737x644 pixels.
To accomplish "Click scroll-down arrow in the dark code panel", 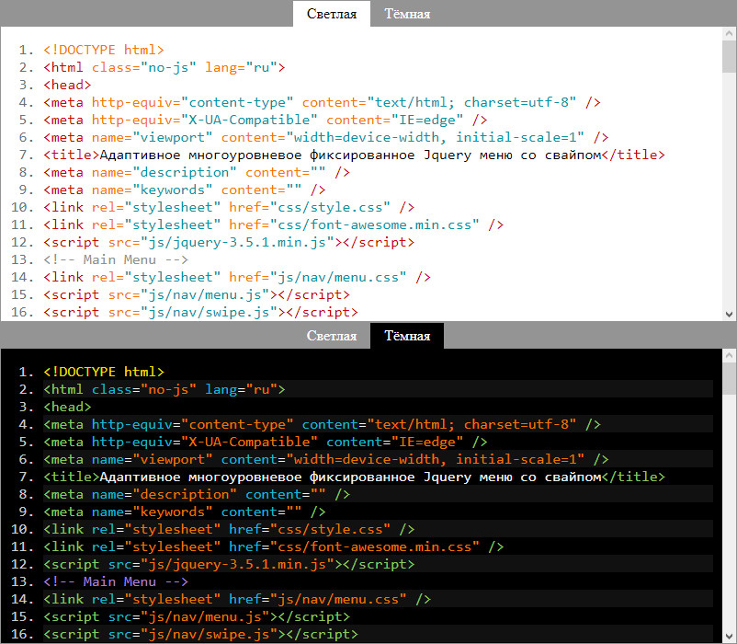I will [729, 636].
